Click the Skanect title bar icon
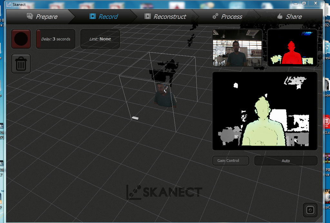Screen dimensions: 330x223 click(8, 5)
